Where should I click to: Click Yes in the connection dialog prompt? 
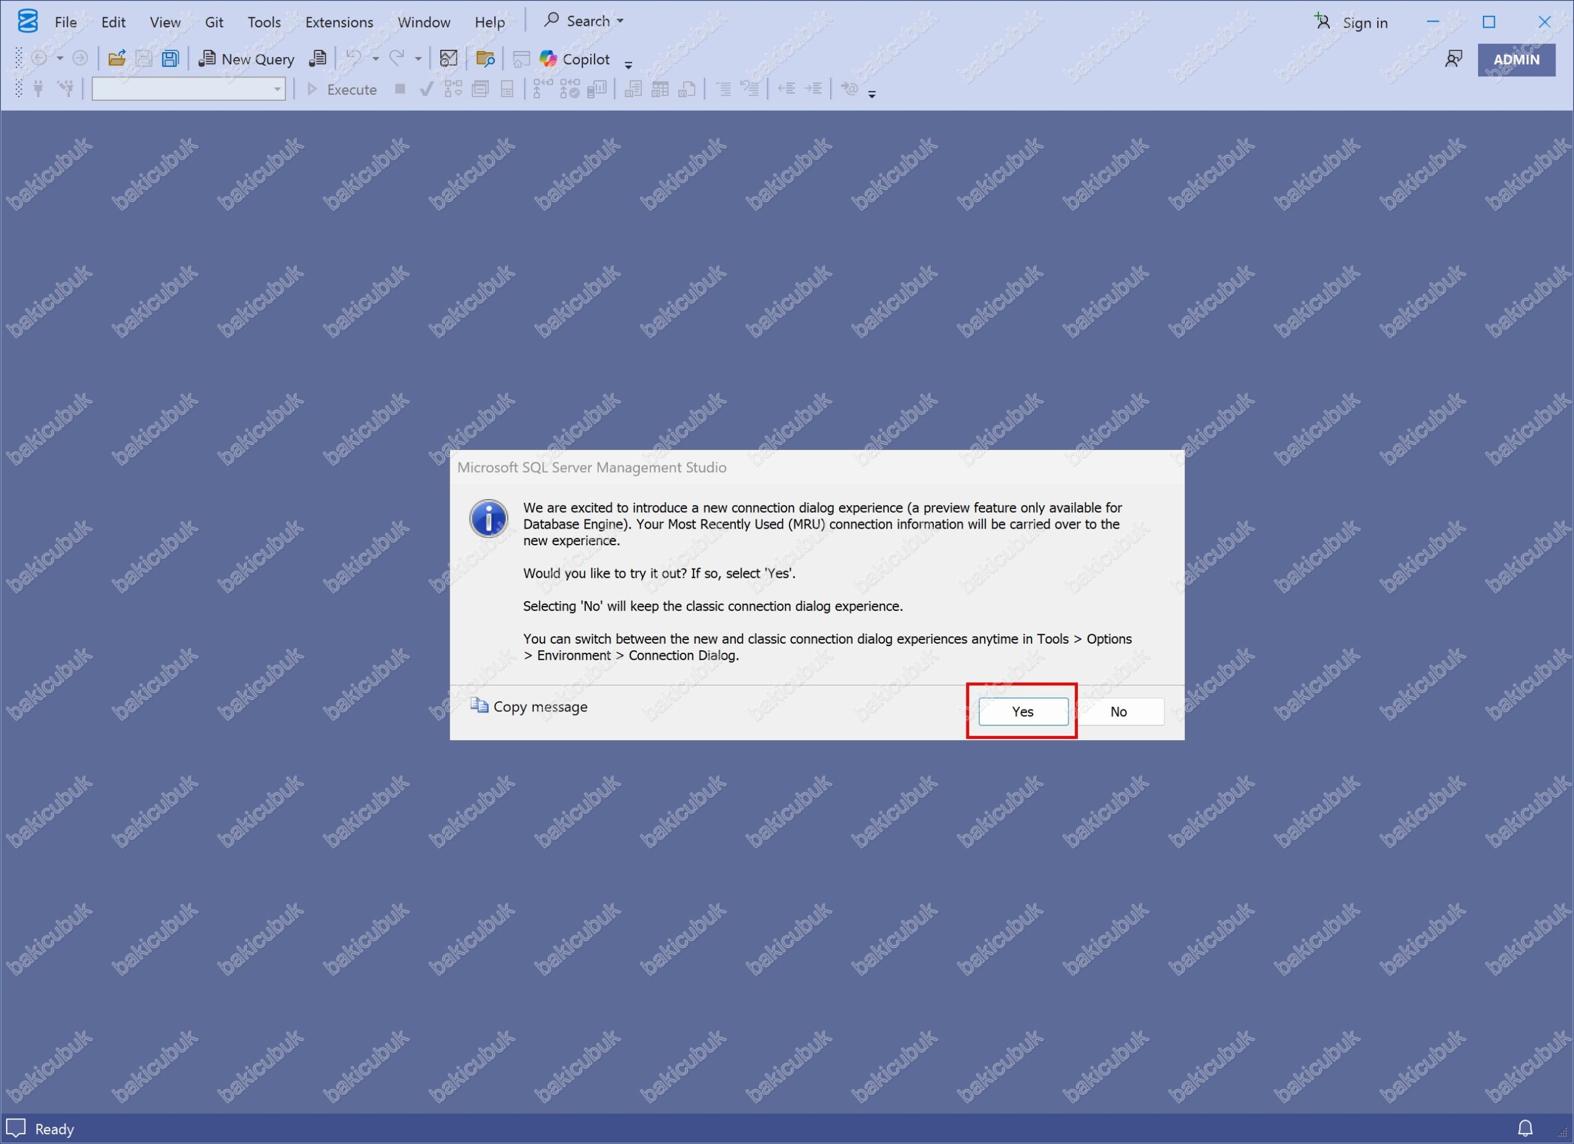pos(1023,711)
